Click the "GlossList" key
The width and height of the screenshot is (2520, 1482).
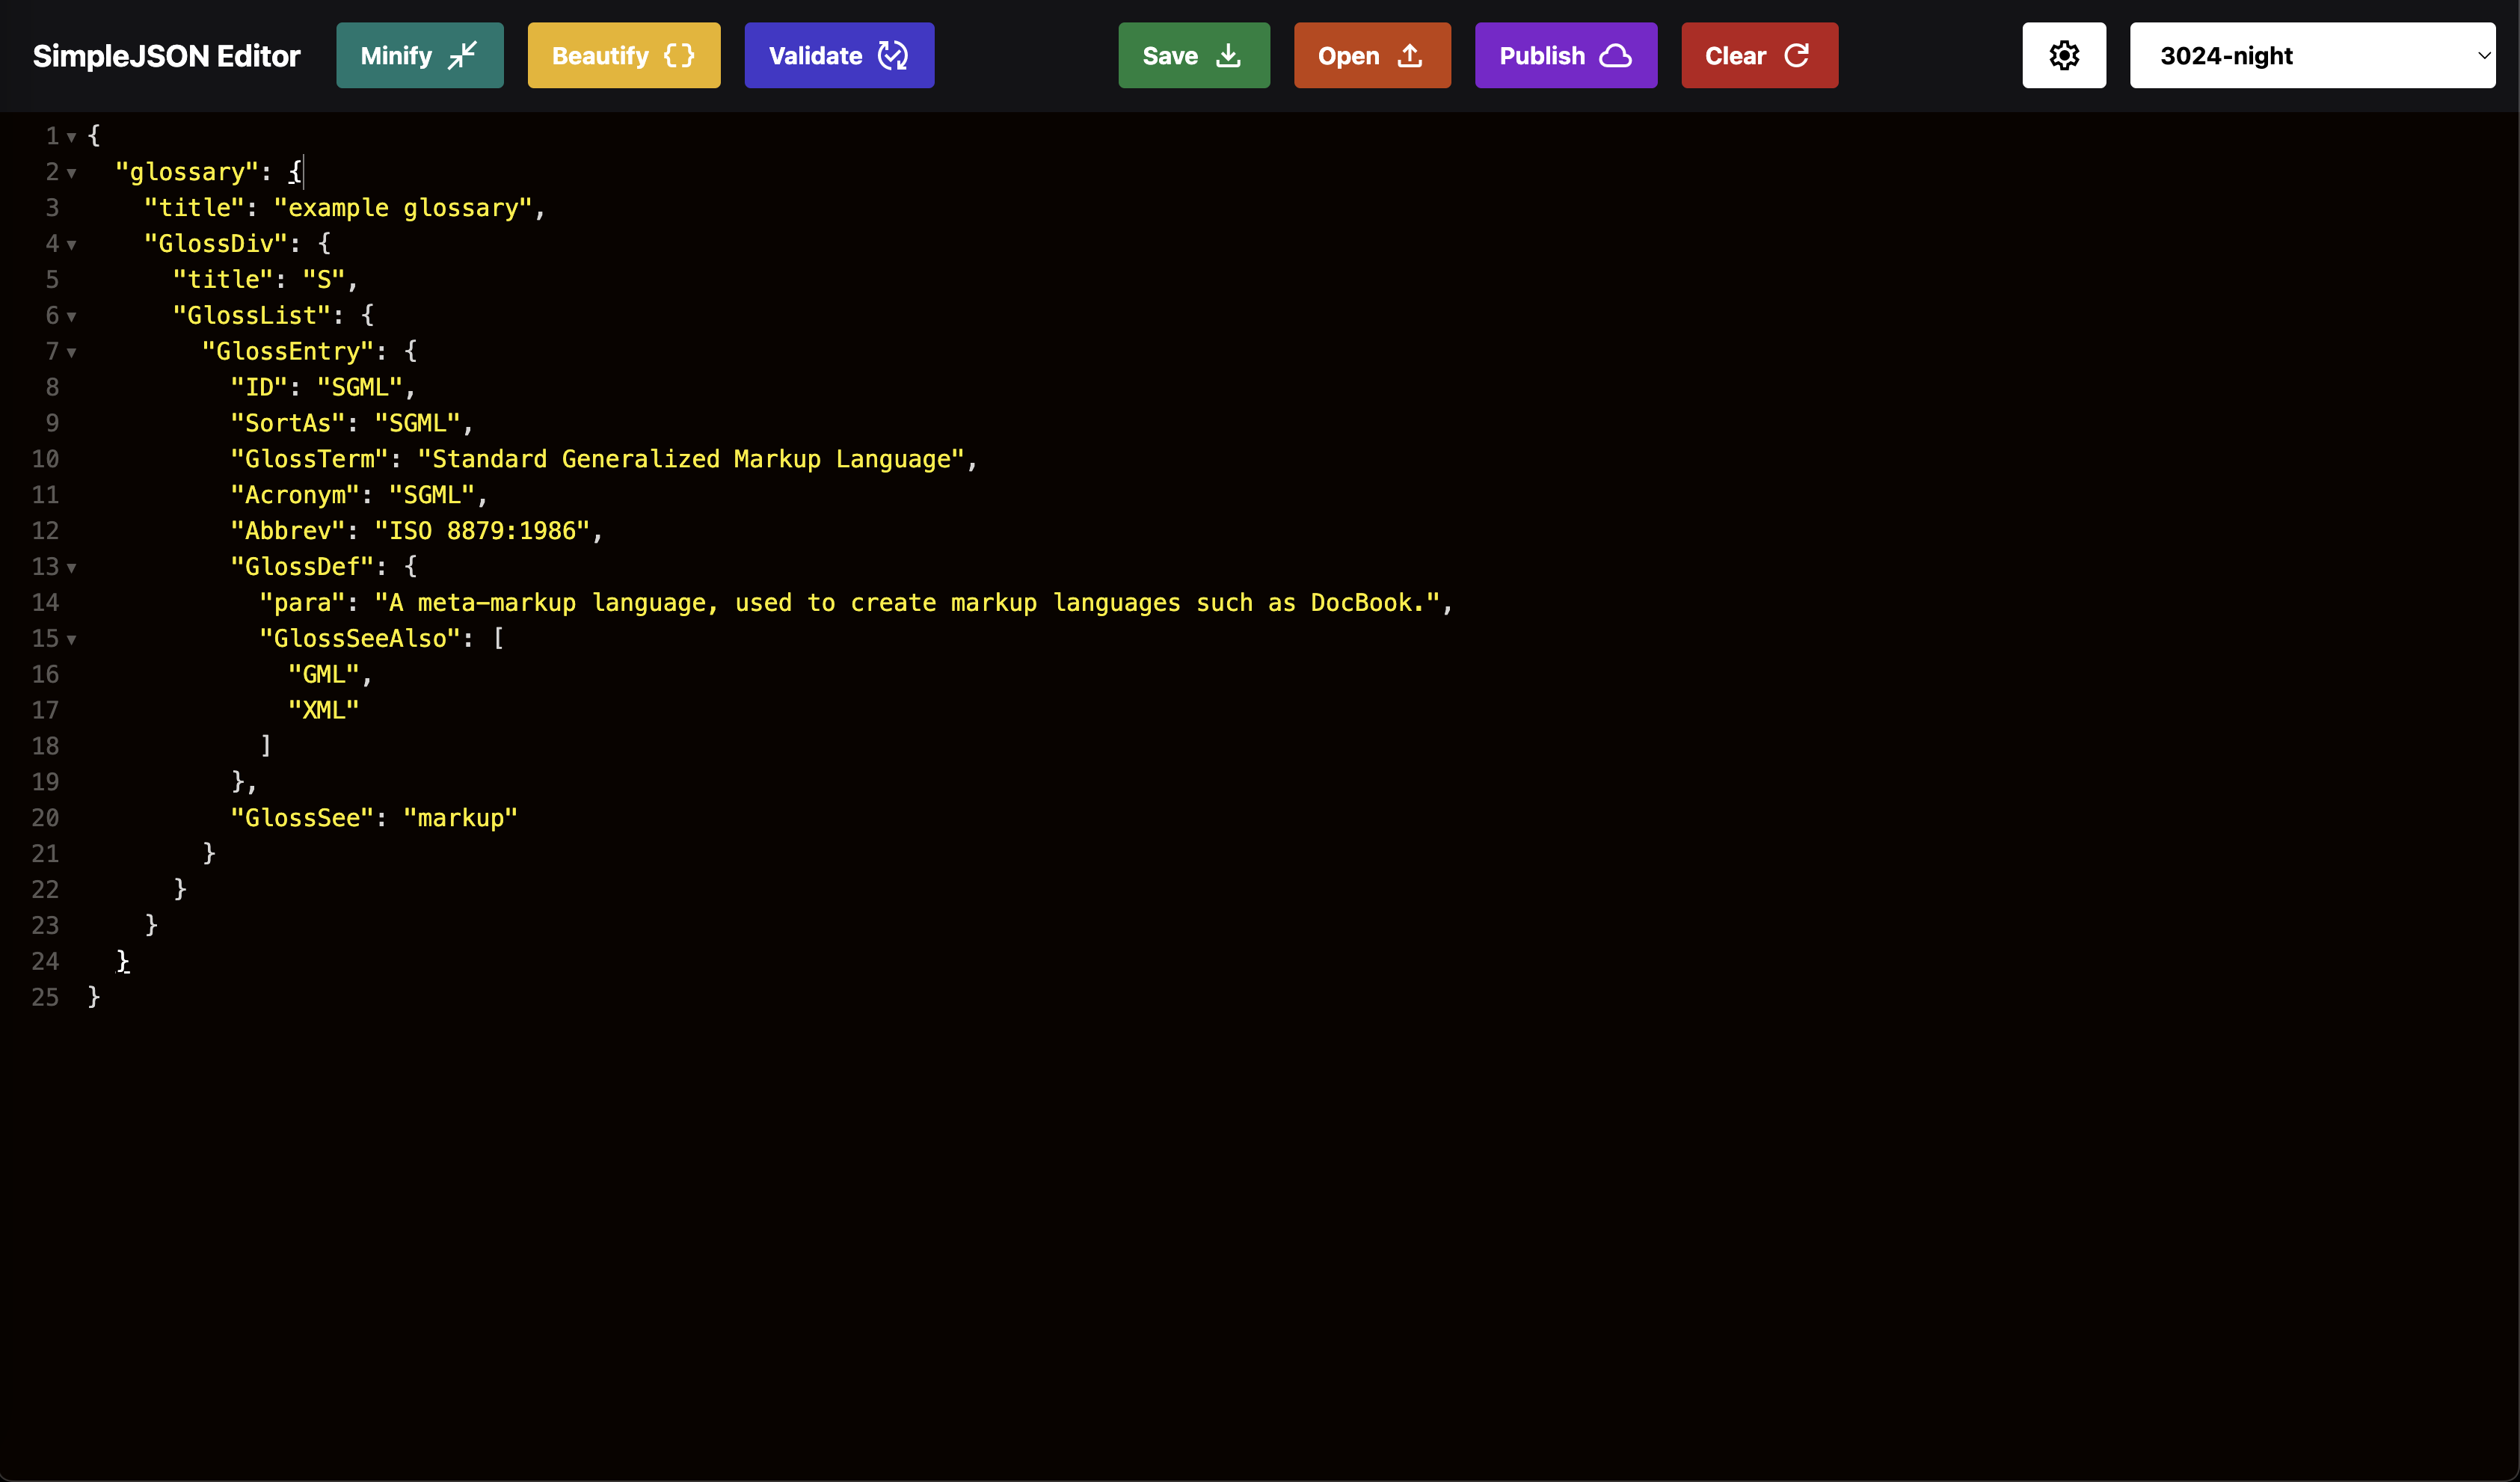[x=252, y=316]
